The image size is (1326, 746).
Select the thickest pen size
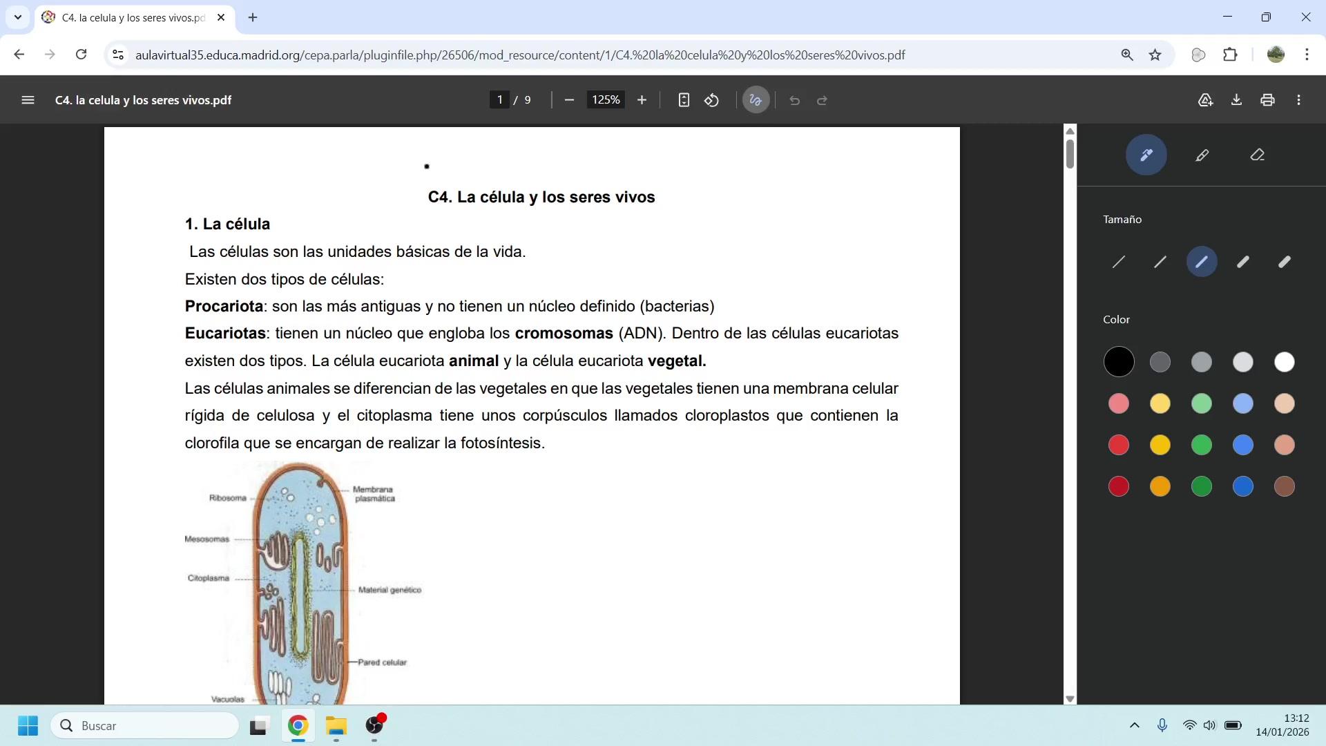click(1285, 262)
